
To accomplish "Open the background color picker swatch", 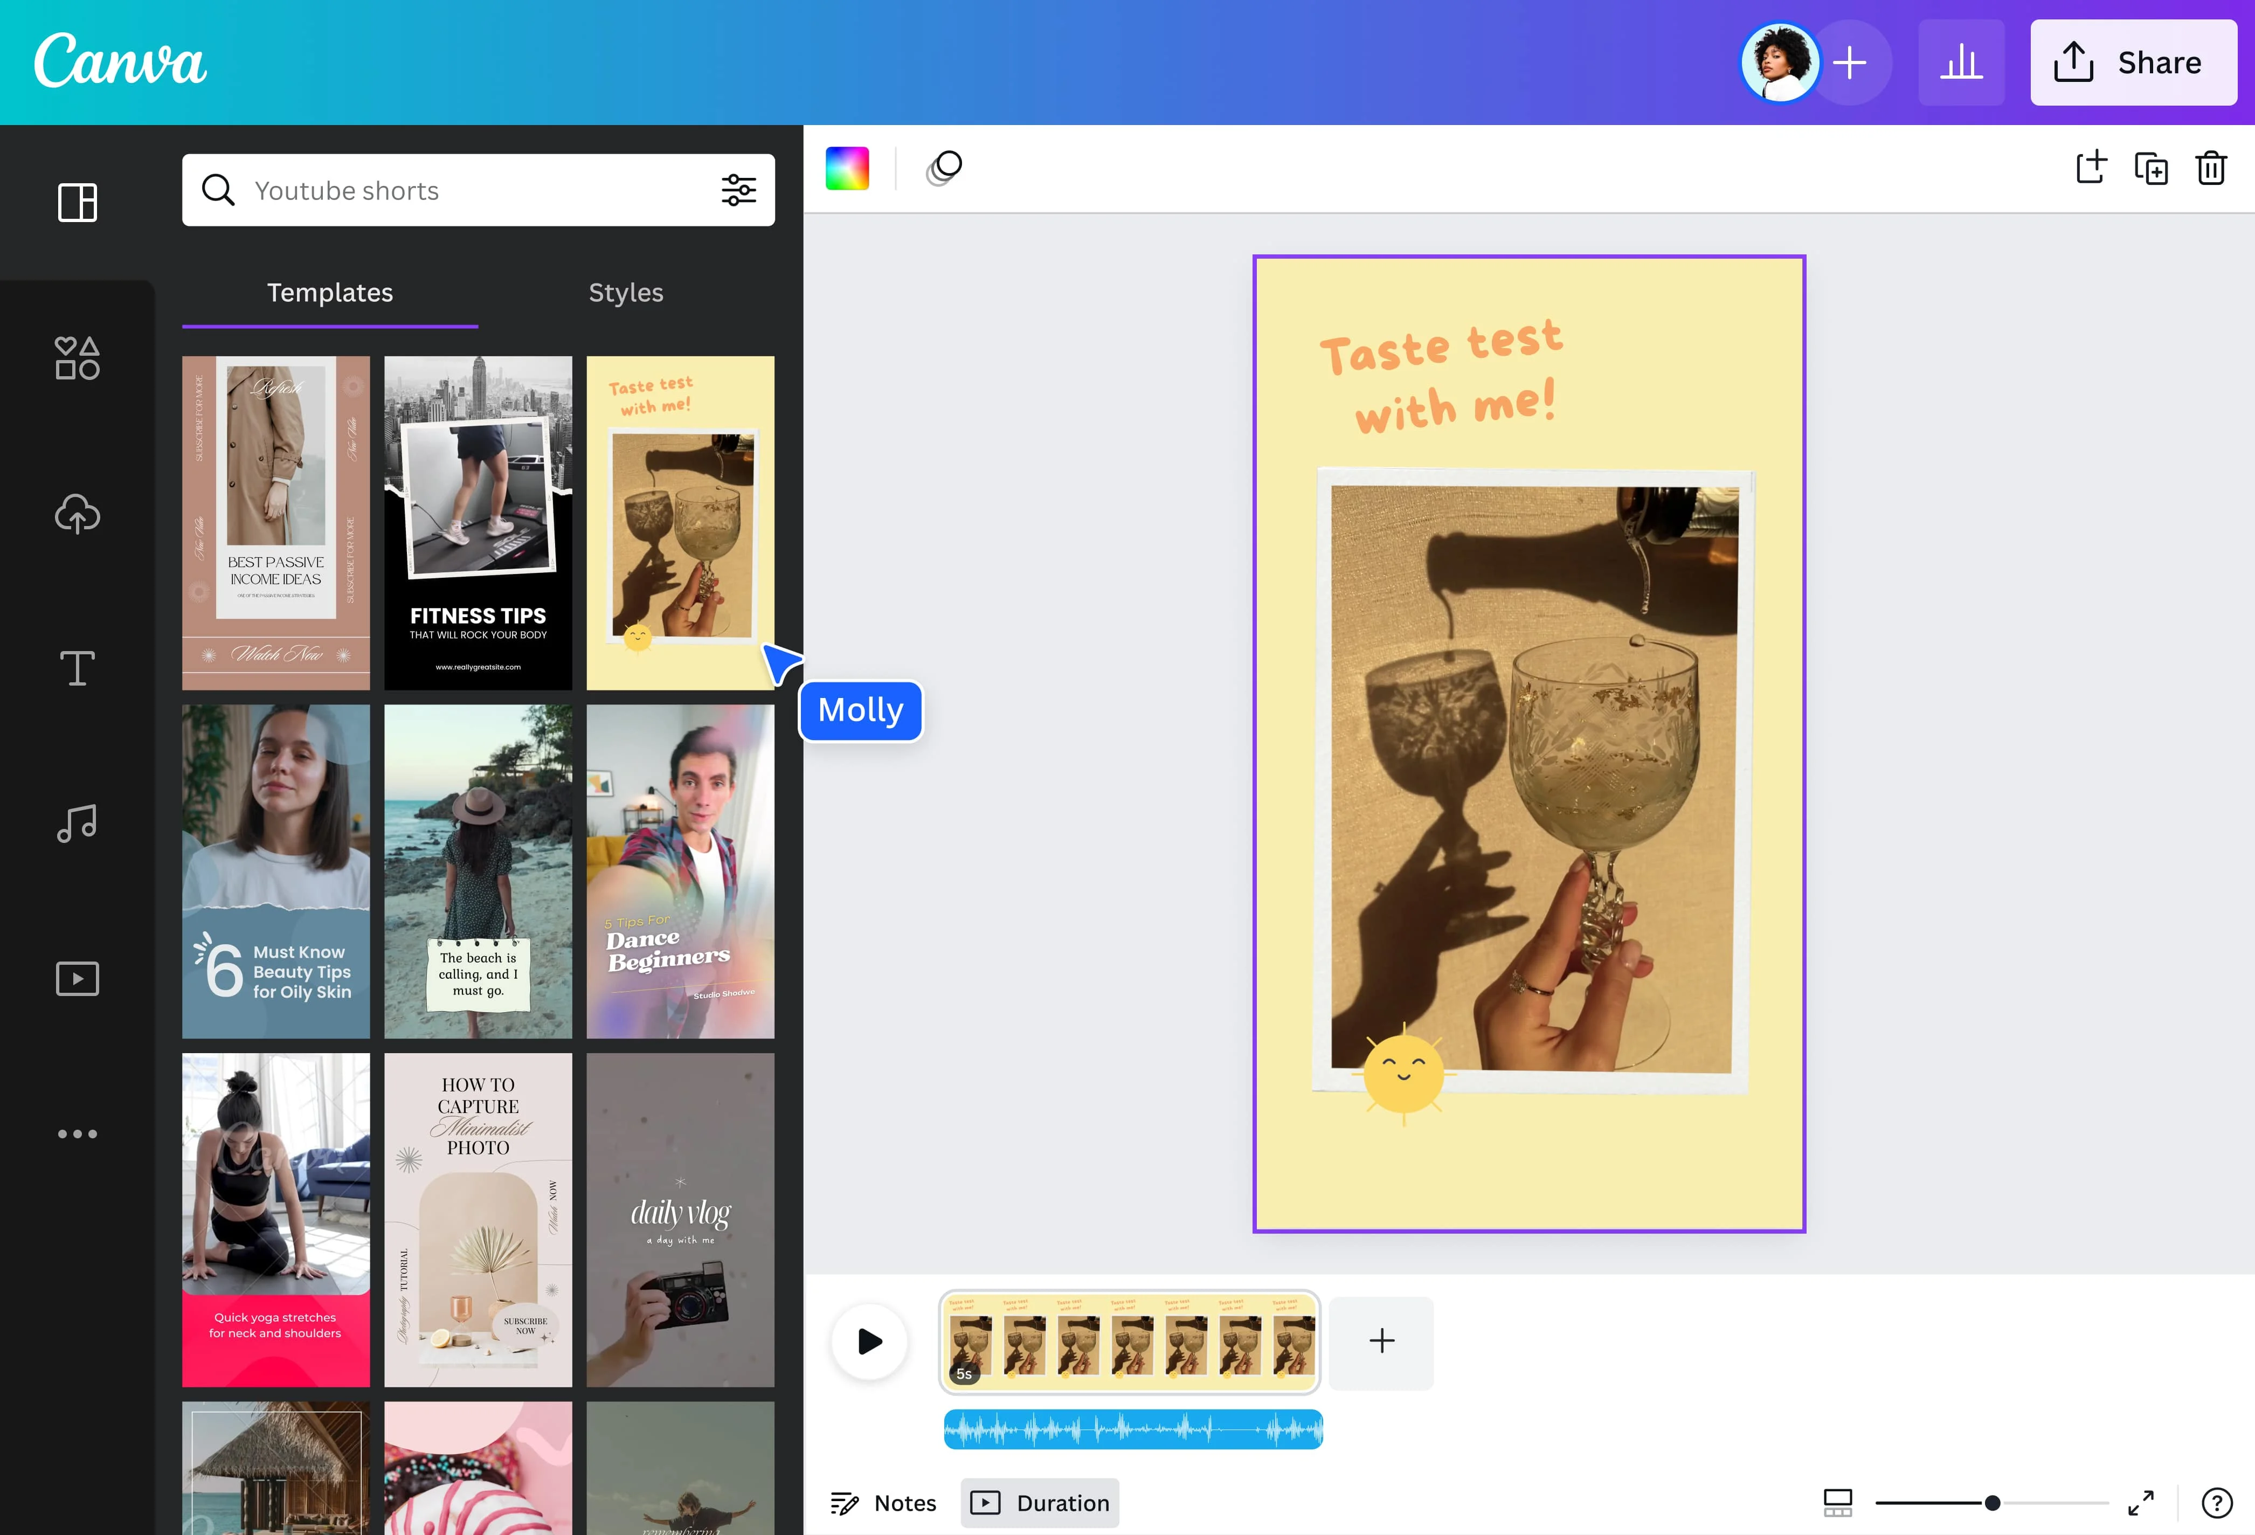I will pos(846,168).
